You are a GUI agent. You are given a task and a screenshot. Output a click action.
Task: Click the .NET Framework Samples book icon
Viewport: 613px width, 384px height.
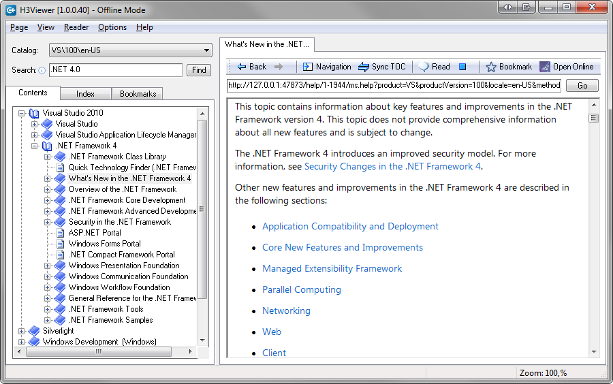click(x=60, y=320)
